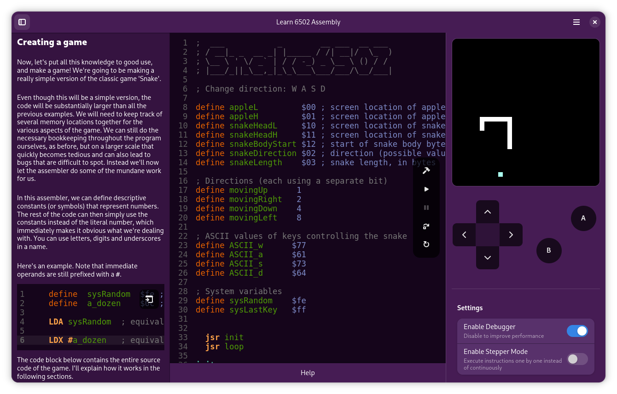Click the pause execution button

[x=426, y=208]
